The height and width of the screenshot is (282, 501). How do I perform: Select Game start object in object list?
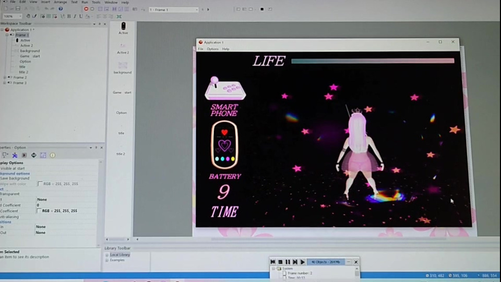(122, 92)
